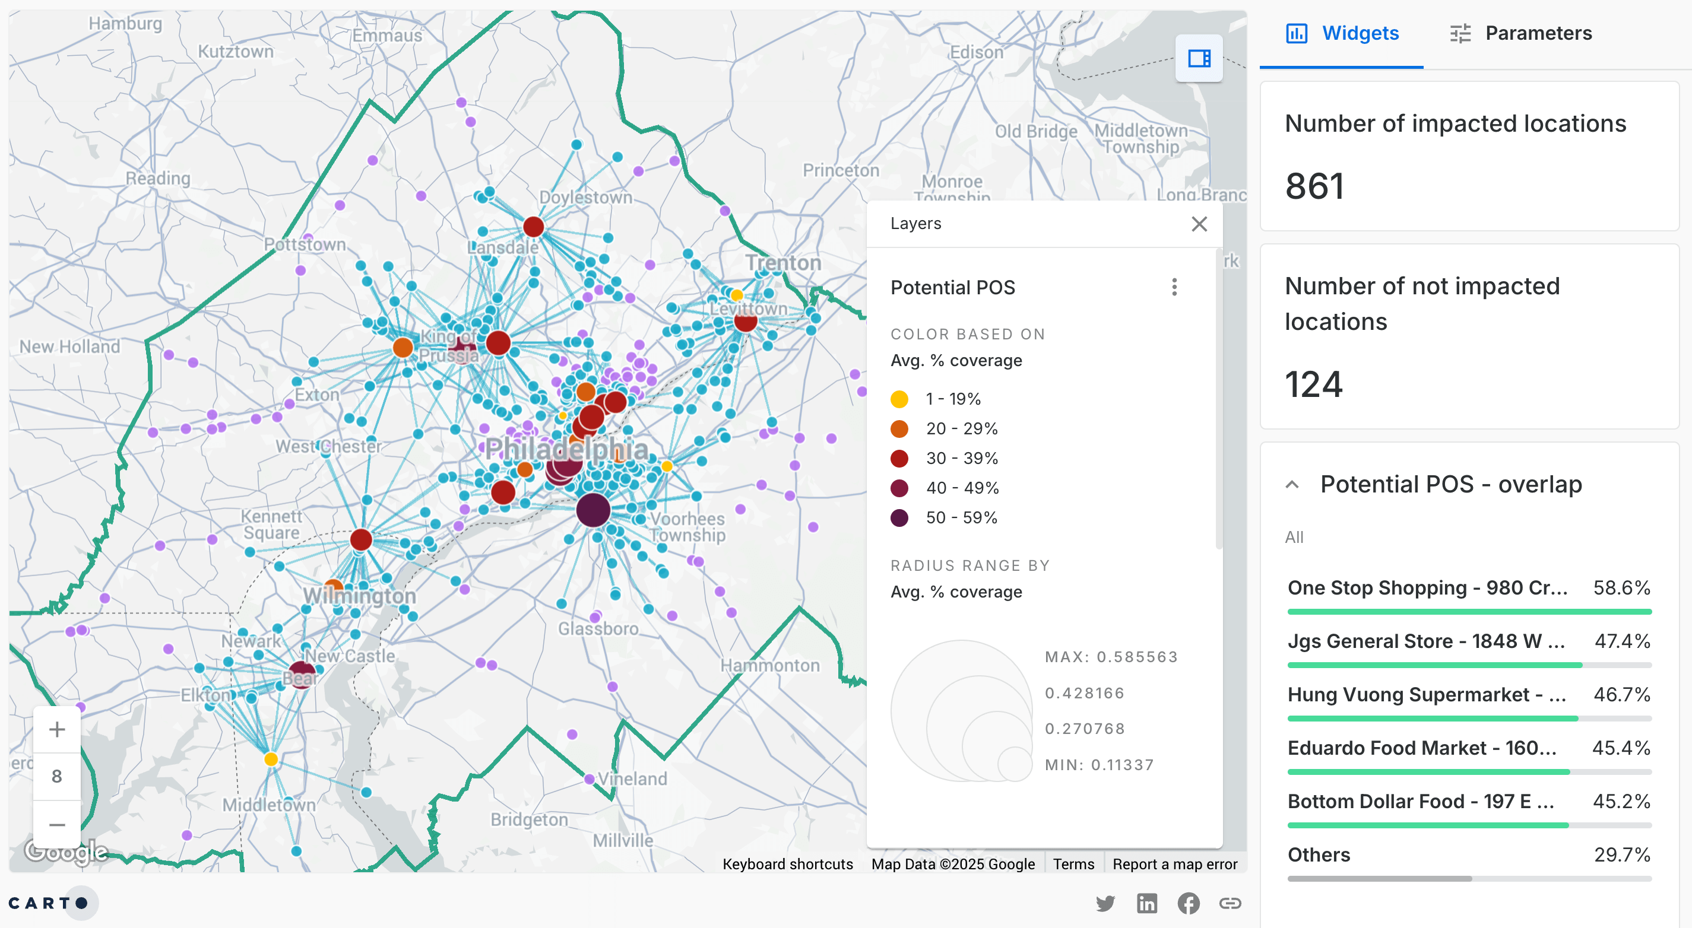Copy map link icon
1692x928 pixels.
click(1230, 903)
